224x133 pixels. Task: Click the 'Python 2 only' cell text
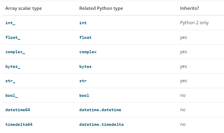click(194, 23)
